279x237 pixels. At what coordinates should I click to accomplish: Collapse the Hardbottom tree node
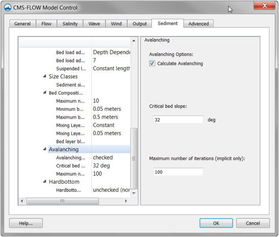(x=45, y=181)
